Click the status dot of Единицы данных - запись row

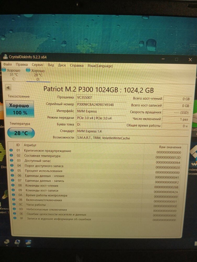(x=13, y=180)
